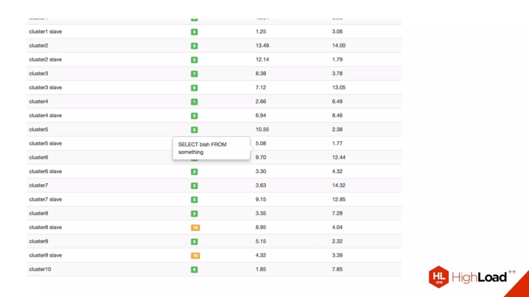
Task: Select the cluster1 slave row name
Action: [x=45, y=31]
